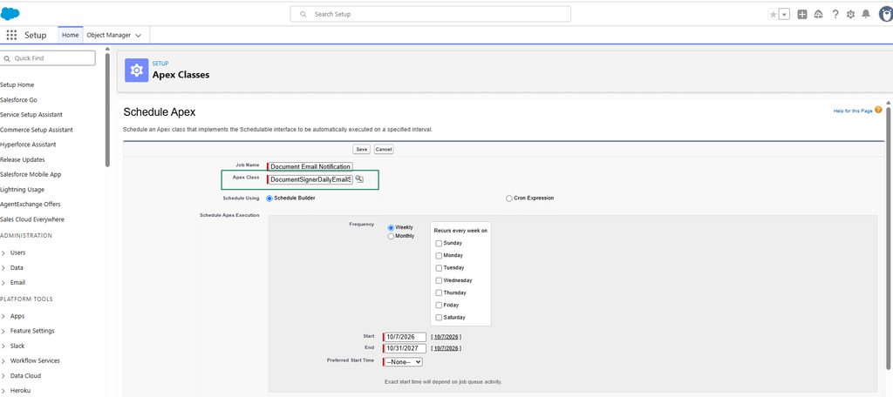Choose the Monthly frequency option
893x397 pixels.
[x=391, y=236]
